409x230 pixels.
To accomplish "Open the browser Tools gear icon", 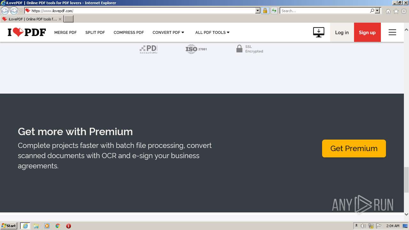I will tap(404, 11).
